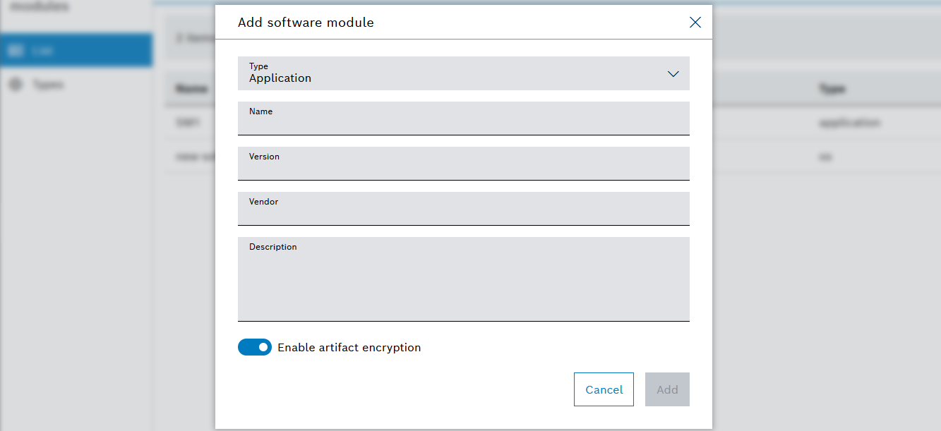Close the Add software module dialog
The height and width of the screenshot is (431, 941).
pos(695,23)
